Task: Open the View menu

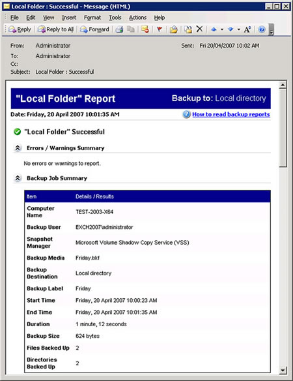Action: [49, 18]
